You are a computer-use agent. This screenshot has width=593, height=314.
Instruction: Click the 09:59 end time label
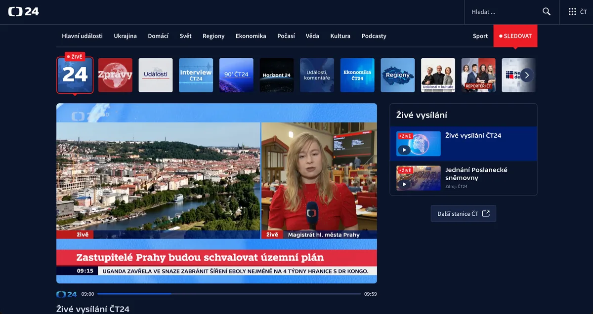(x=371, y=294)
